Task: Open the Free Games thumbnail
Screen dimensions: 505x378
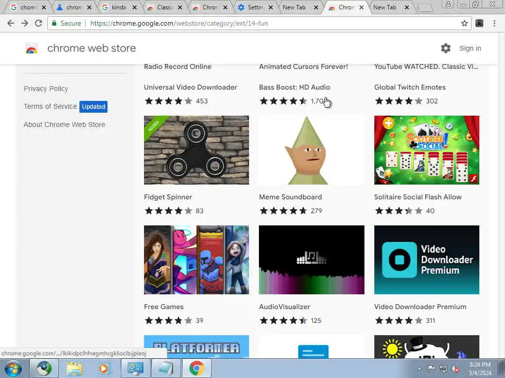Action: tap(196, 260)
